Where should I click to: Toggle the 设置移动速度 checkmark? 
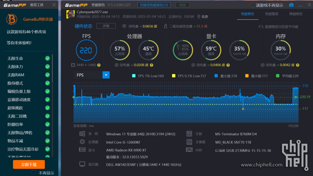click(x=47, y=100)
